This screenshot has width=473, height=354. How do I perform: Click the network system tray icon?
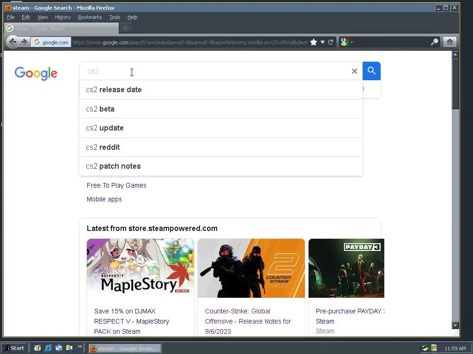click(425, 348)
